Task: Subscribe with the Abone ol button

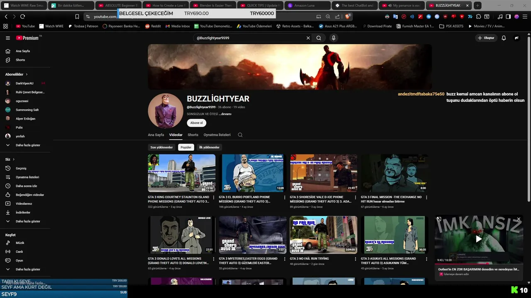Action: (197, 123)
